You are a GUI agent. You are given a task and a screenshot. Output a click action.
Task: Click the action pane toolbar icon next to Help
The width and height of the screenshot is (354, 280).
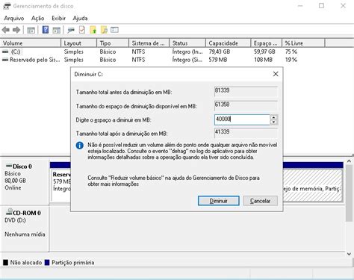57,31
